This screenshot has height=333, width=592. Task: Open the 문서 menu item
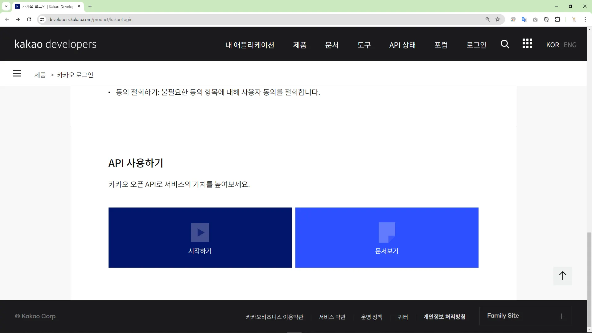[332, 45]
